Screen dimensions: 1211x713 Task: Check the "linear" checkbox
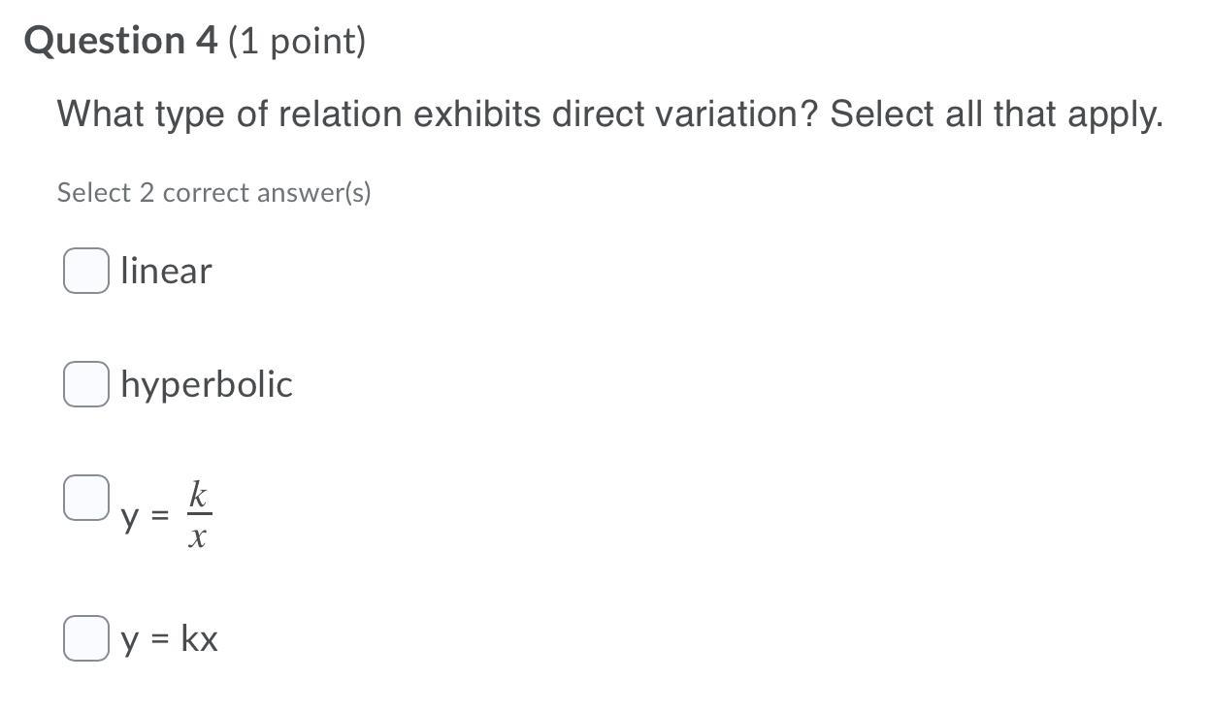[85, 271]
